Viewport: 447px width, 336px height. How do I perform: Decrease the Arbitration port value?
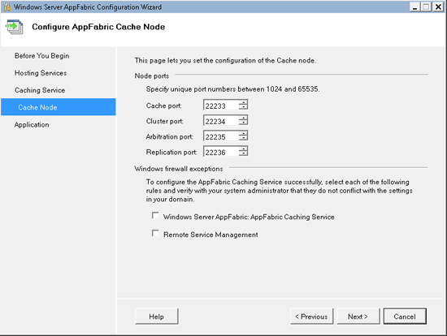pyautogui.click(x=243, y=138)
